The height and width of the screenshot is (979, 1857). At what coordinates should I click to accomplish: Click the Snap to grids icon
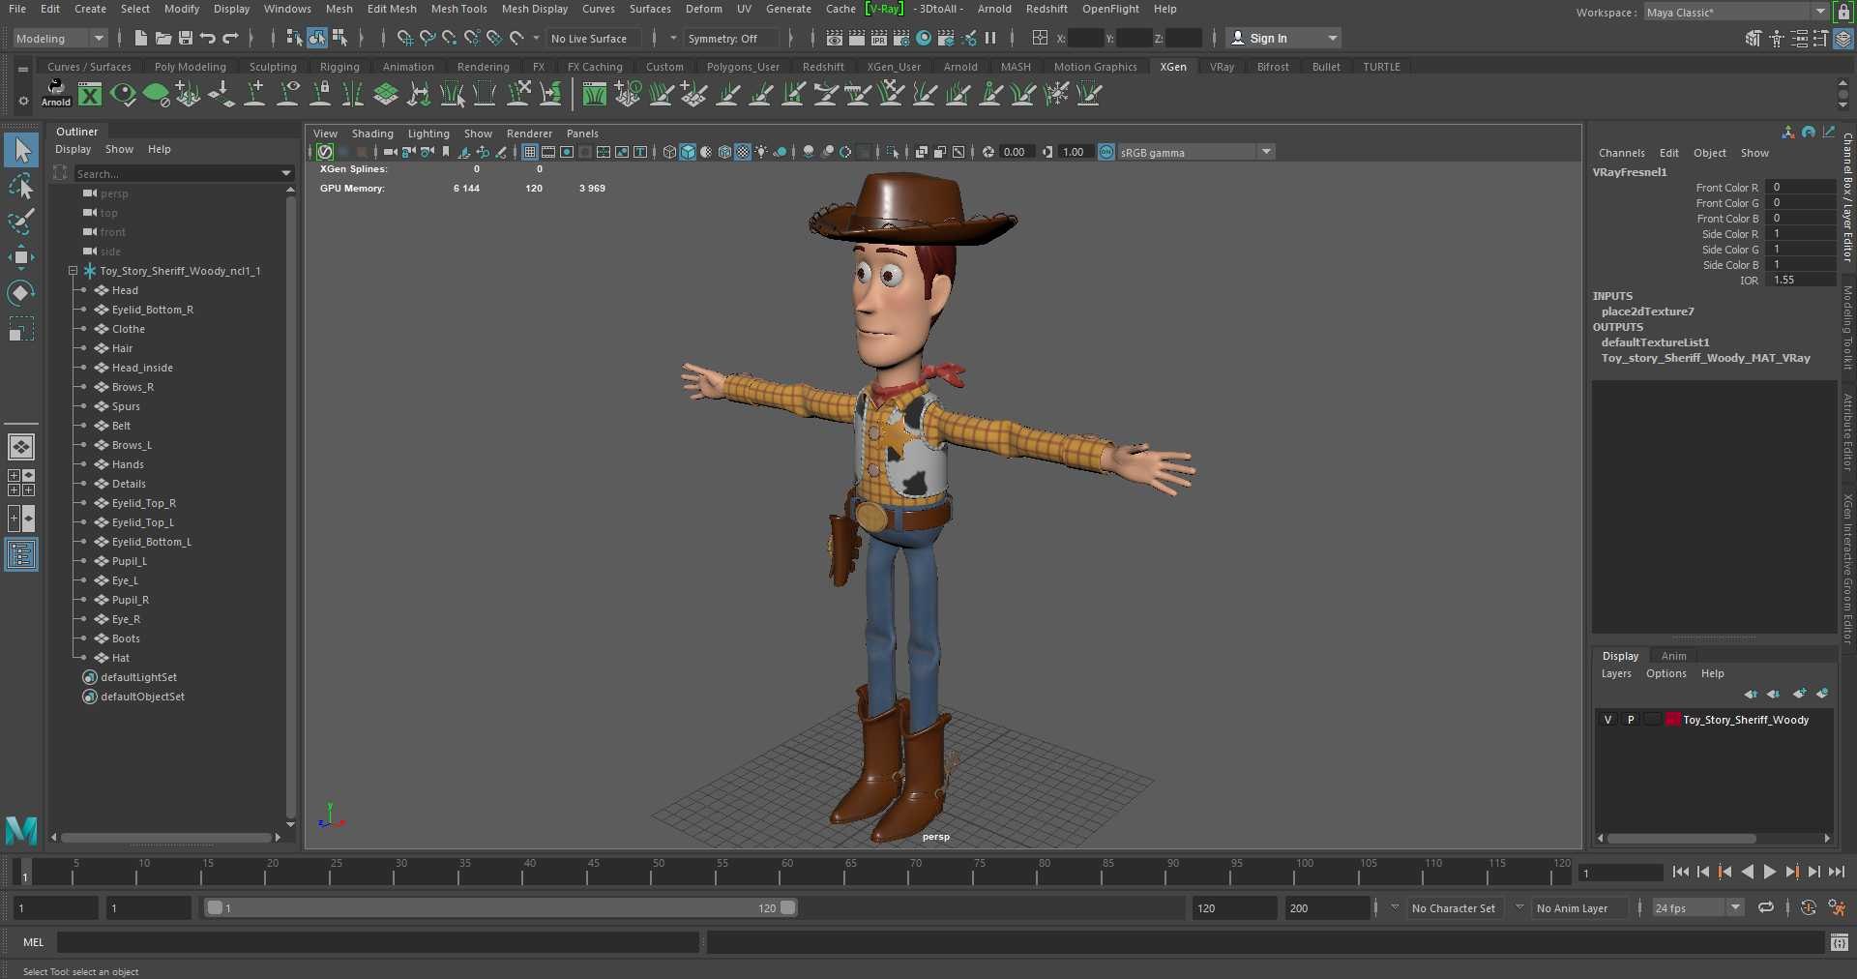click(405, 38)
